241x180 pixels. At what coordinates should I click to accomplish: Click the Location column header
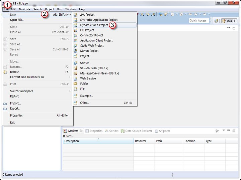point(193,141)
